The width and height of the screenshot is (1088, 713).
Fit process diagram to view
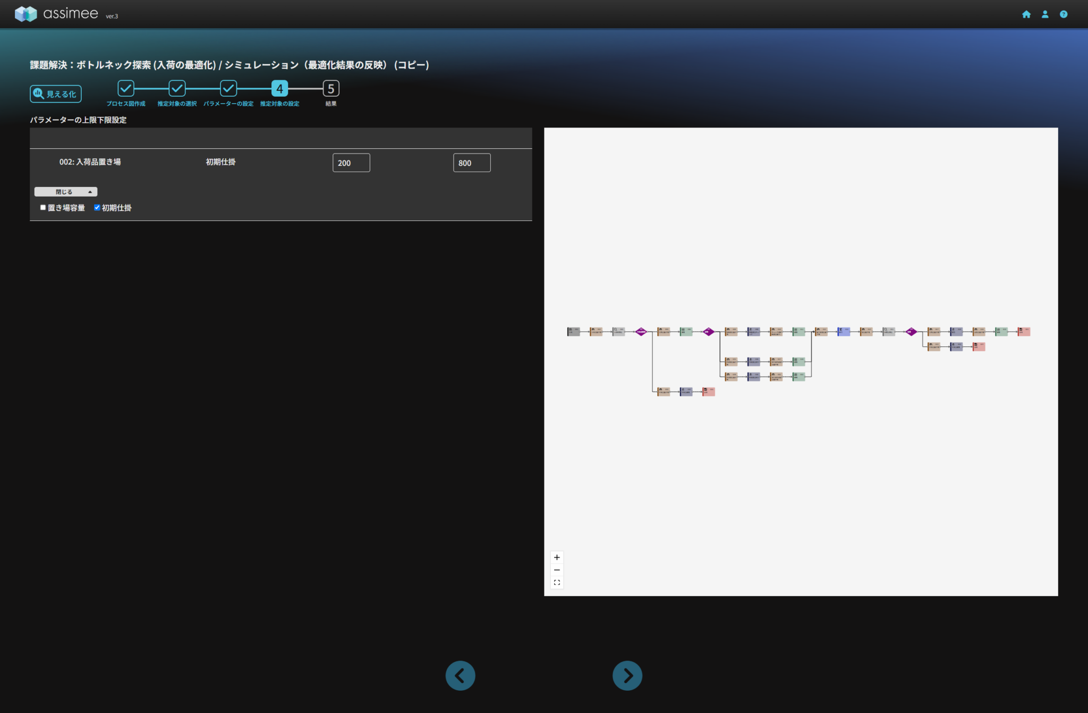point(556,583)
